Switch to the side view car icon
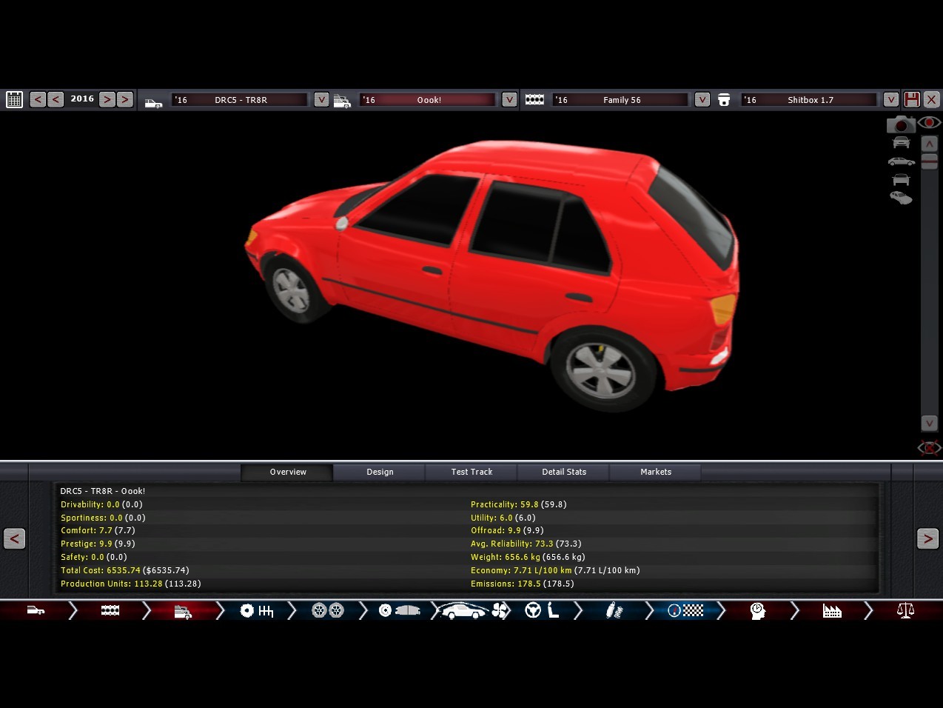Screen dimensions: 943x708 (901, 161)
